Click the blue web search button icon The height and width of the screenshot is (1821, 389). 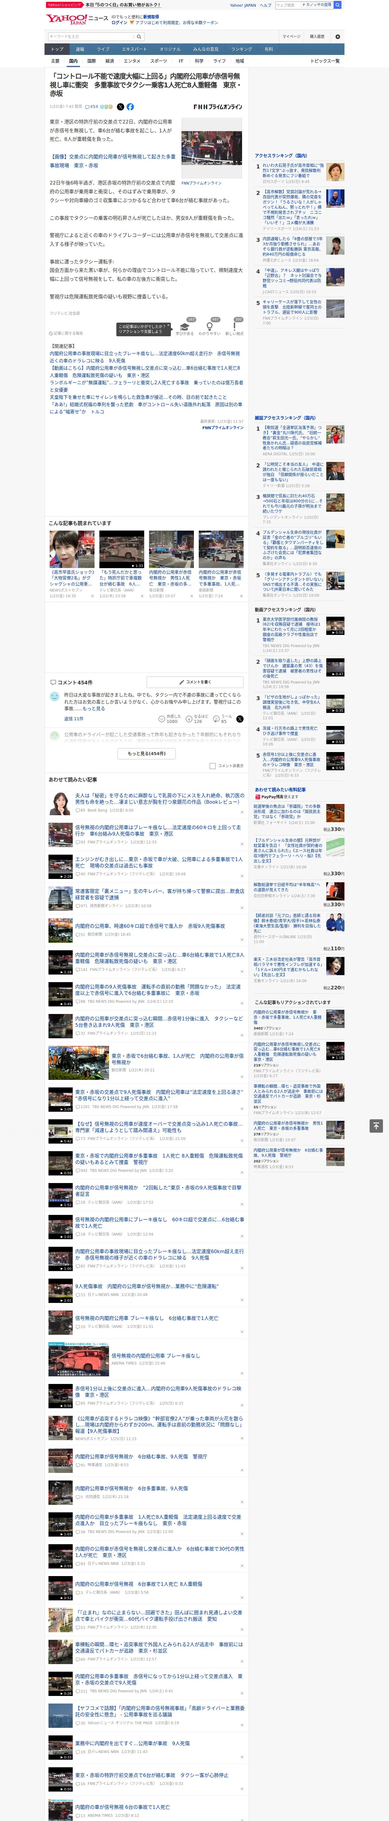(x=337, y=5)
